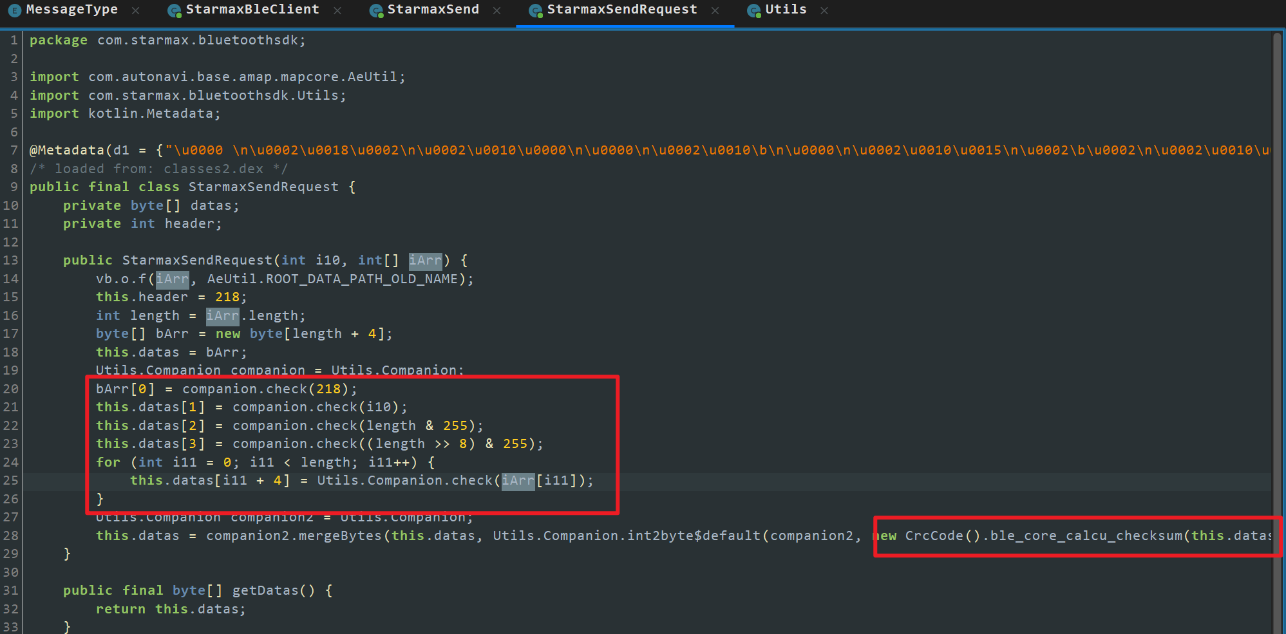
Task: Switch to the MessageType tab
Action: pyautogui.click(x=71, y=10)
